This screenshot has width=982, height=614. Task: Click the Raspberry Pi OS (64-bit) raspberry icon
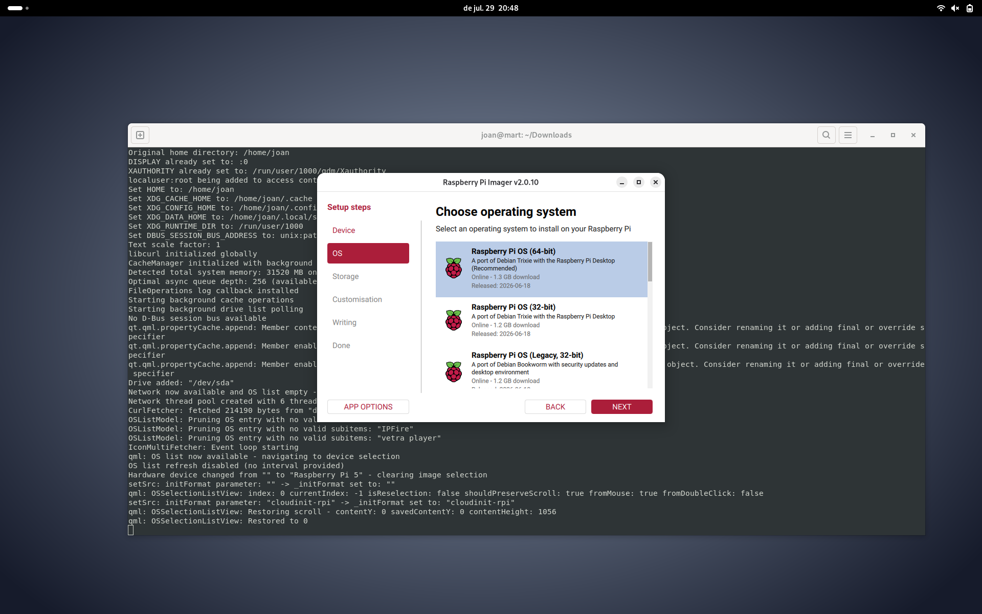point(454,268)
